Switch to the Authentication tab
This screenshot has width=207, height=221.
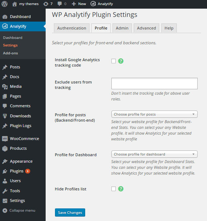72,28
